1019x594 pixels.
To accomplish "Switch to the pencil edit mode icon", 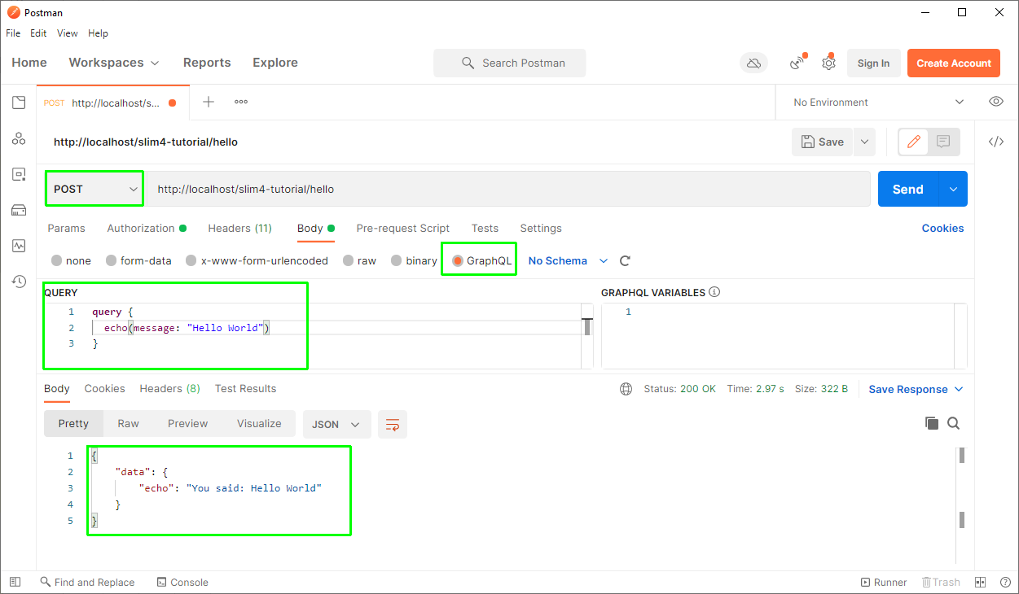I will coord(914,142).
